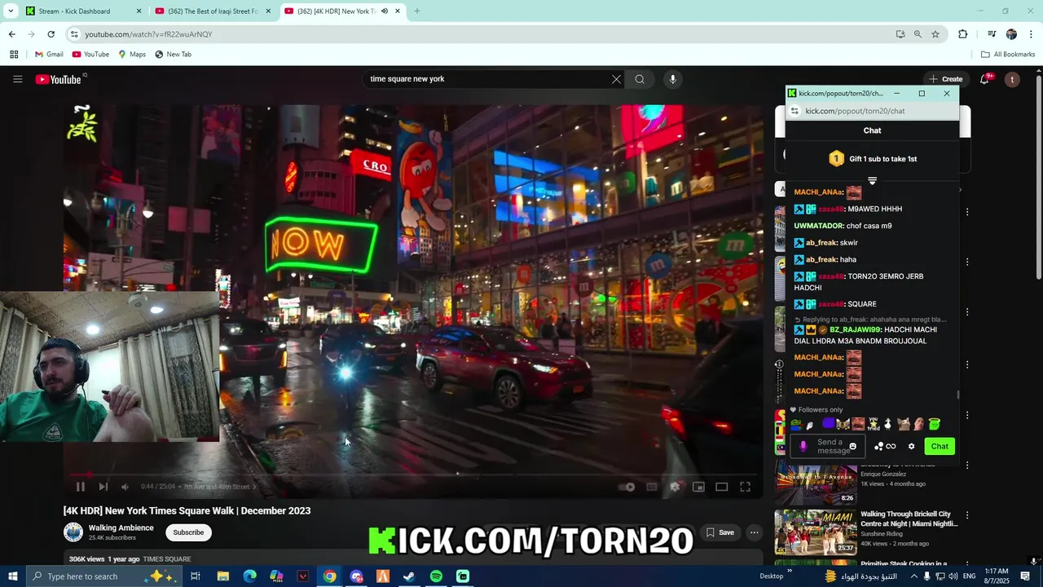This screenshot has height=587, width=1043.
Task: Seek on the video progress bar
Action: 413,474
